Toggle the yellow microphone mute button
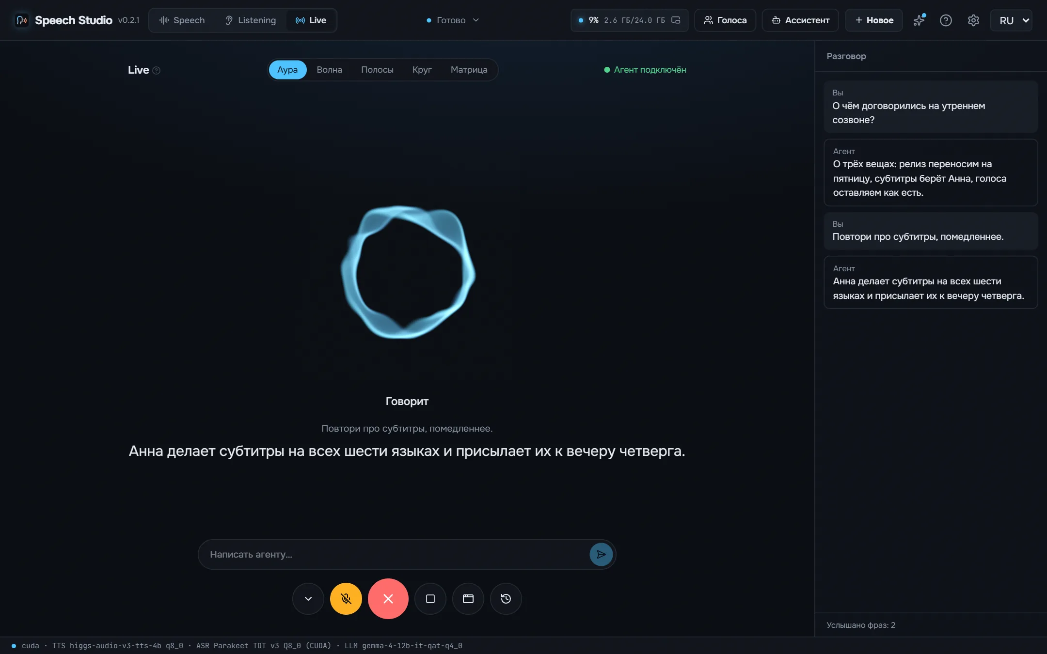This screenshot has height=654, width=1047. point(346,599)
